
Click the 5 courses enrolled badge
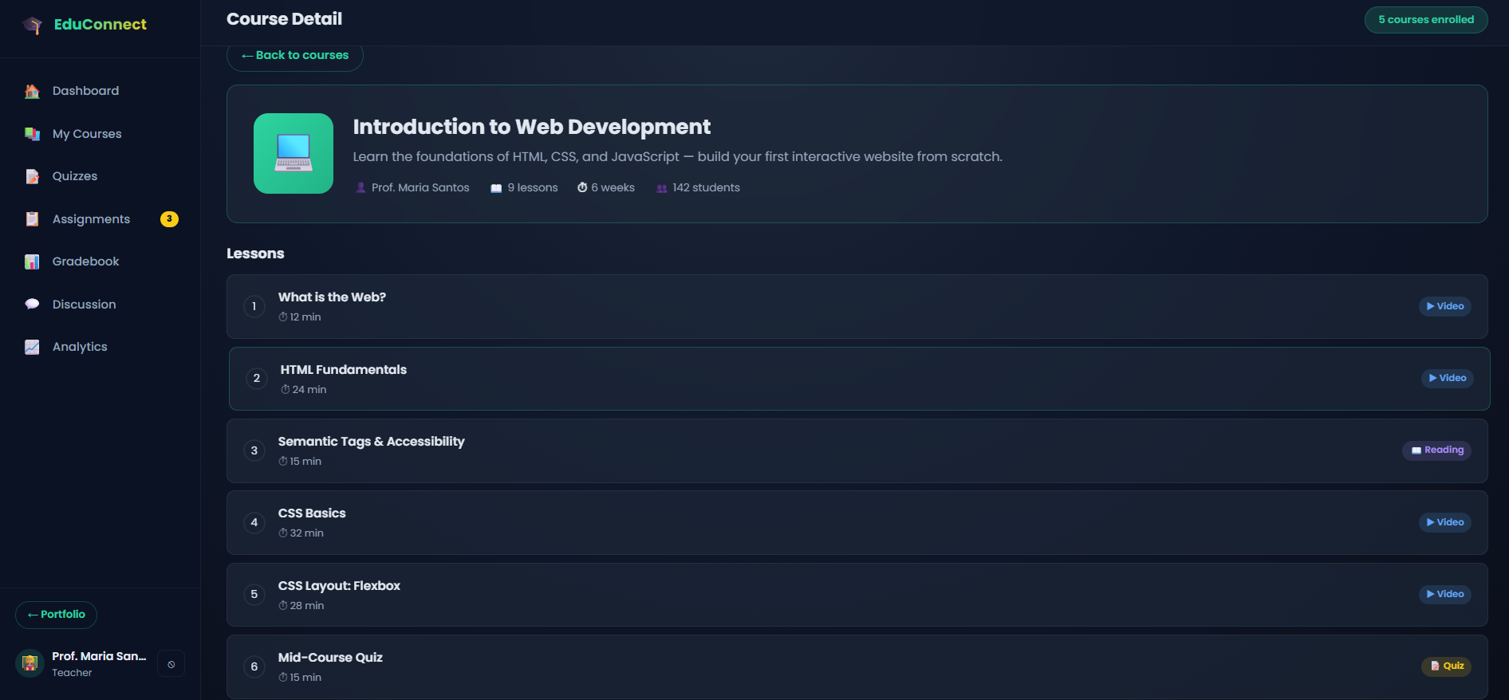1426,20
